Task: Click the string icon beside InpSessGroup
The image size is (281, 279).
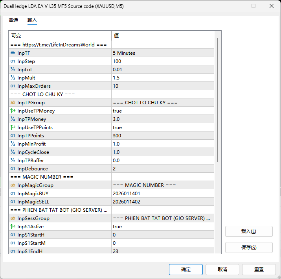Action: (13, 218)
